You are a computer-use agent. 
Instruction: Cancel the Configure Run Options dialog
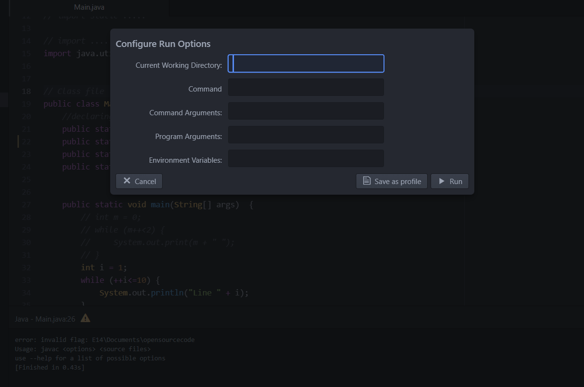[x=139, y=181]
